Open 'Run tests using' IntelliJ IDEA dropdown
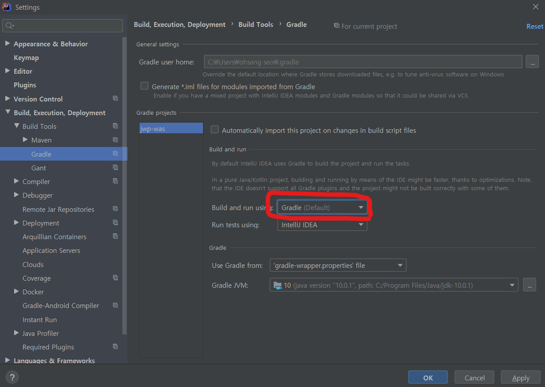This screenshot has height=387, width=545. click(x=322, y=225)
